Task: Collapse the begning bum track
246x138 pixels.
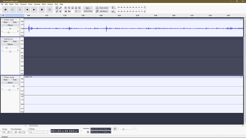Action: pos(16,39)
